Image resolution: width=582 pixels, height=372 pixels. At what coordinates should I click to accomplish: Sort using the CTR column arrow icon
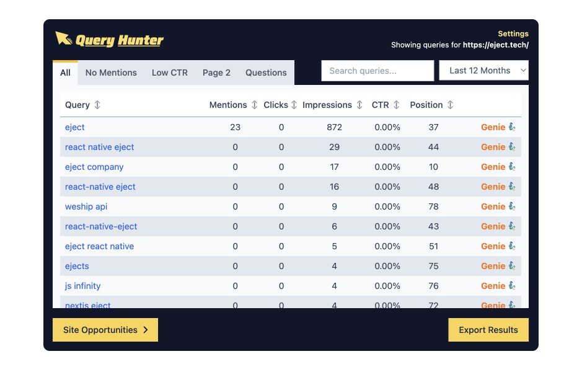[397, 105]
